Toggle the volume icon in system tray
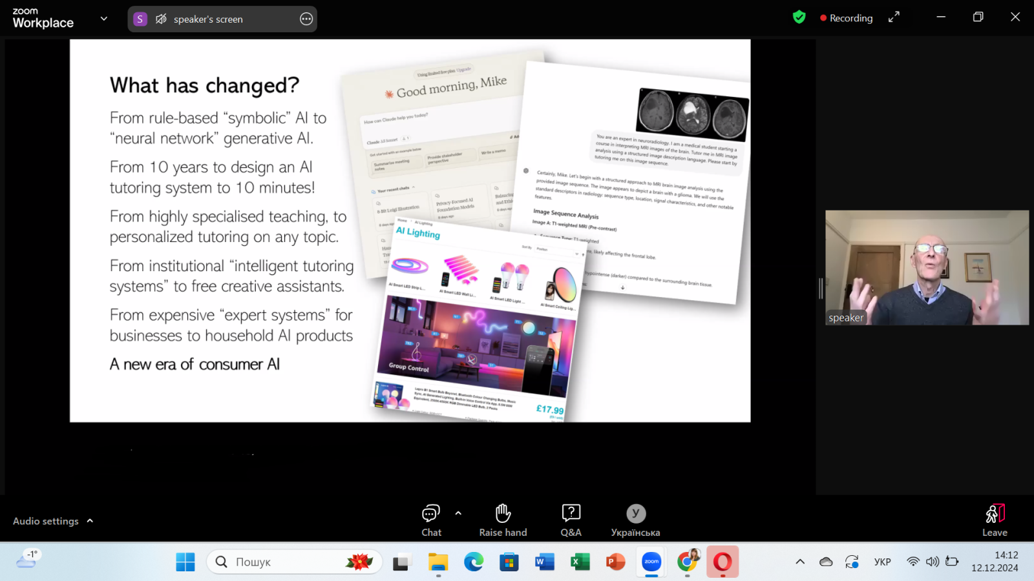The width and height of the screenshot is (1034, 581). 932,562
